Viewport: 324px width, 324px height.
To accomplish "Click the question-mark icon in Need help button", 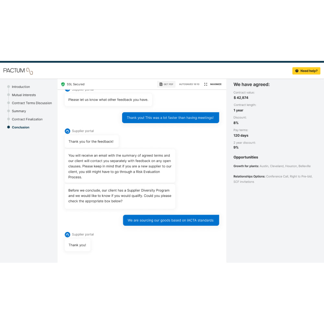I will [x=297, y=71].
